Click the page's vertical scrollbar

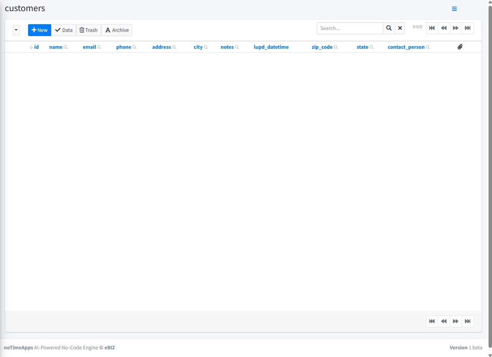click(x=490, y=154)
